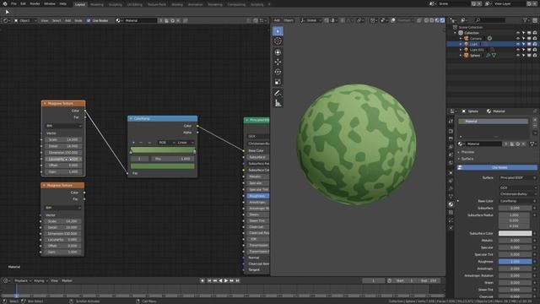This screenshot has height=304, width=540.
Task: Expand the Preview panel in material properties
Action: click(467, 152)
